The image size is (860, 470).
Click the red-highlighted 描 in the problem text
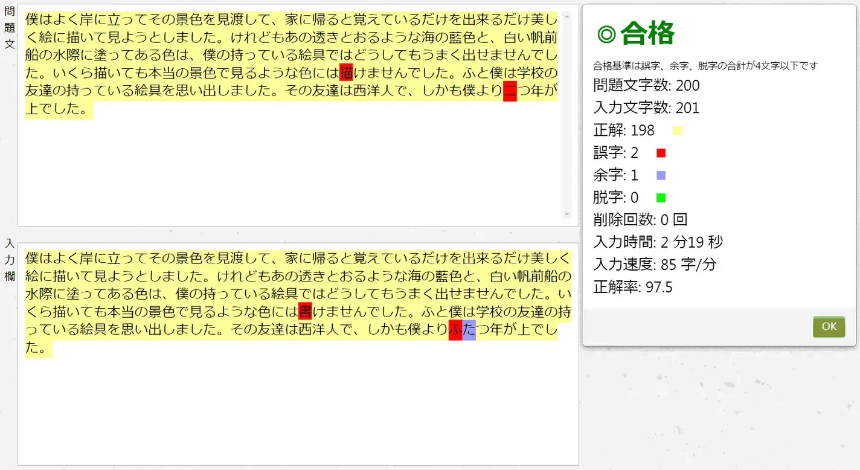pyautogui.click(x=346, y=72)
